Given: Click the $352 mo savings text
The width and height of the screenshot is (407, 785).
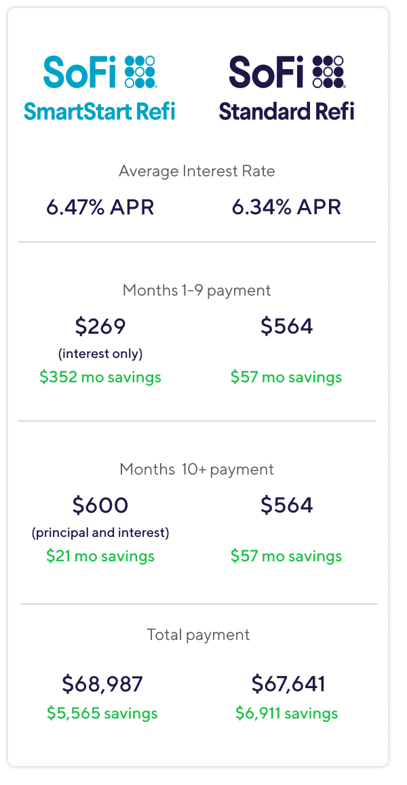Looking at the screenshot, I should pos(100,377).
